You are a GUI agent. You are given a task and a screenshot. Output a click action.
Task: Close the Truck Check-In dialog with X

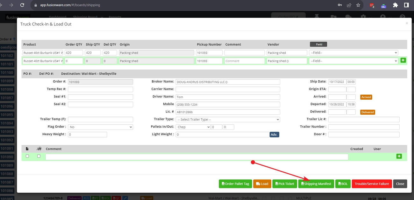point(407,23)
